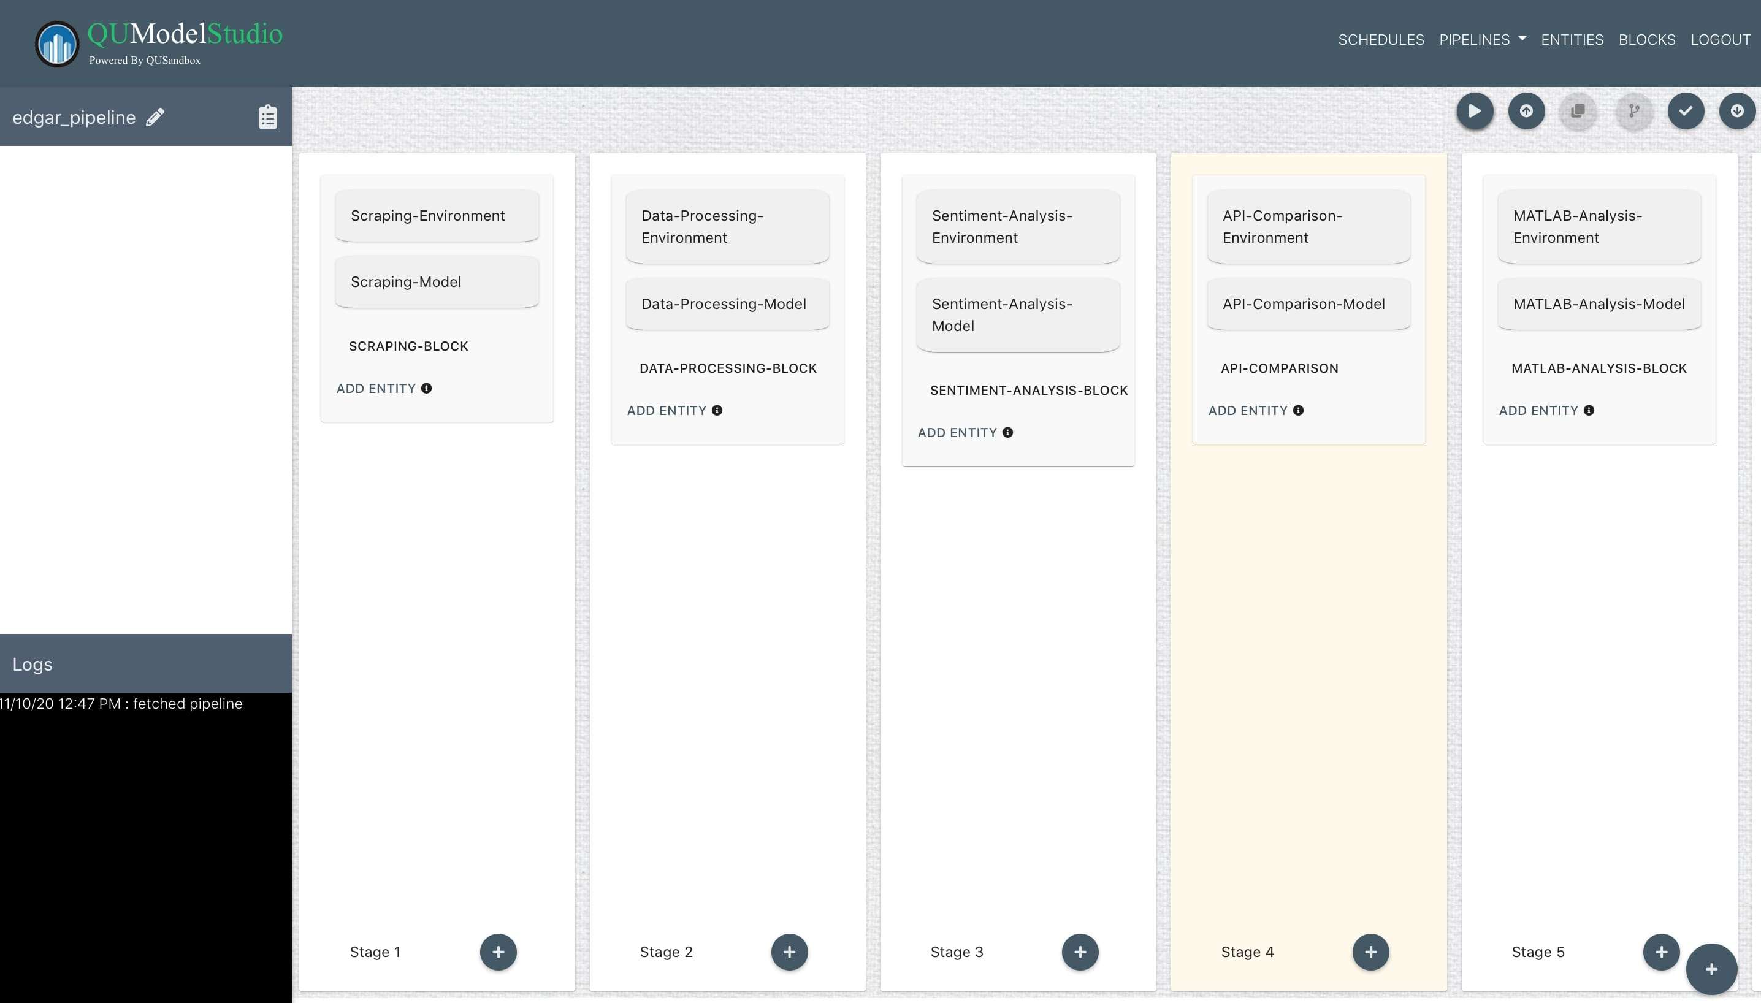This screenshot has width=1761, height=1003.
Task: Click the MATLAB-ANALYSIS-BLOCK title
Action: tap(1599, 368)
